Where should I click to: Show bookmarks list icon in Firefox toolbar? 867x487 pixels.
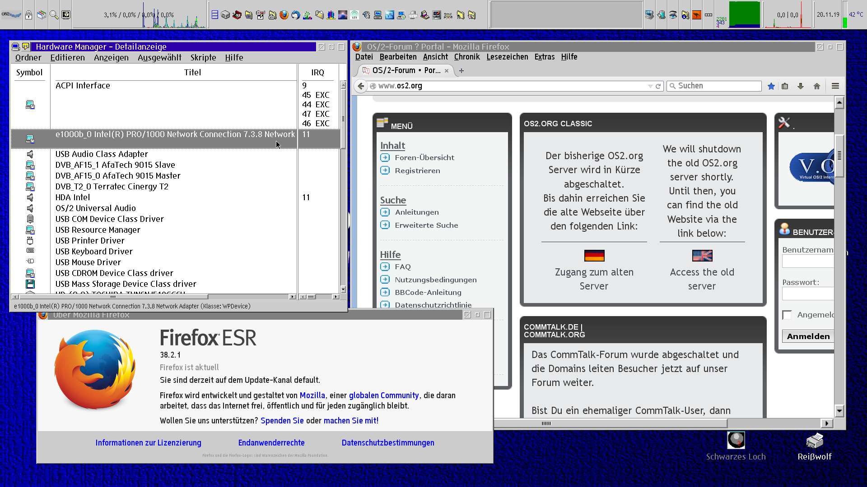[x=785, y=86]
